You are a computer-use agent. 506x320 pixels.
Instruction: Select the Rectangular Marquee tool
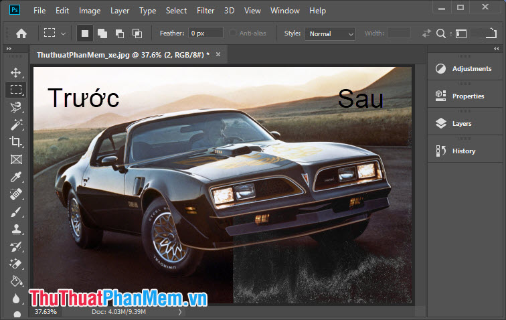[16, 89]
